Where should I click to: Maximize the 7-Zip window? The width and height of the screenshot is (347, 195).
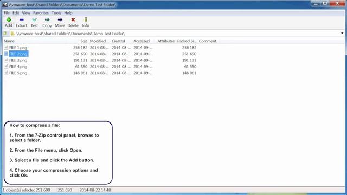tap(325, 4)
